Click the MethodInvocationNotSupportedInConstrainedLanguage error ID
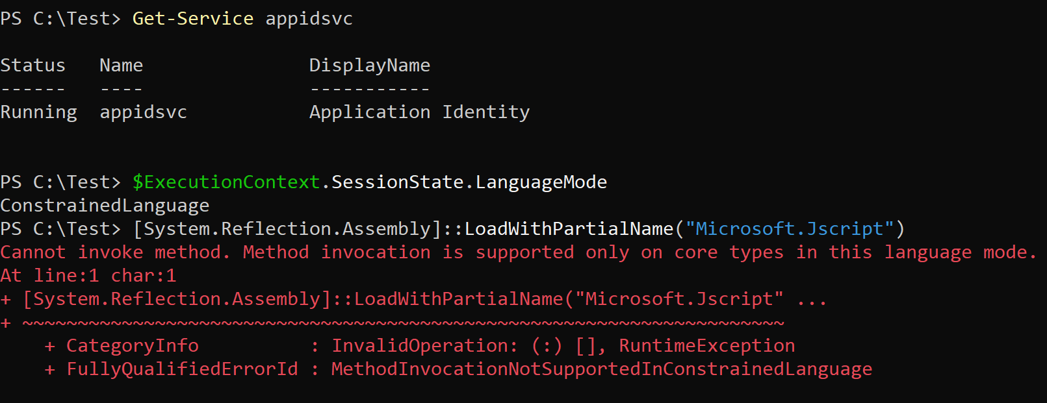 [601, 369]
